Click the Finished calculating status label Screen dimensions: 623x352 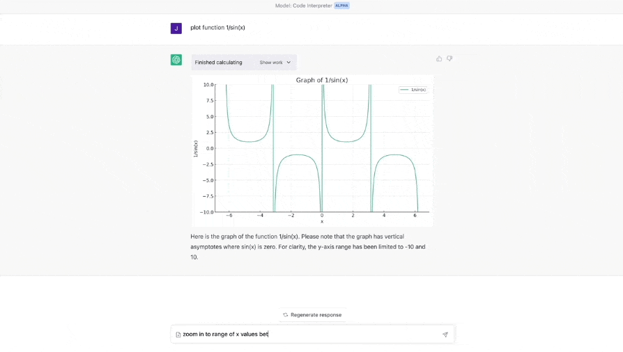[x=219, y=63]
